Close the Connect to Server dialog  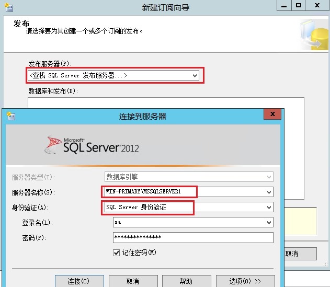(272, 114)
